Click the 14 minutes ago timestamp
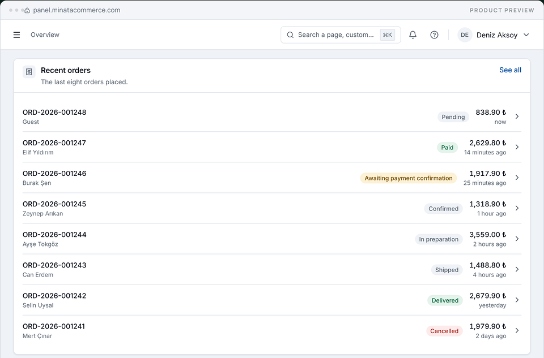Screen dimensions: 544x358 coord(485,152)
